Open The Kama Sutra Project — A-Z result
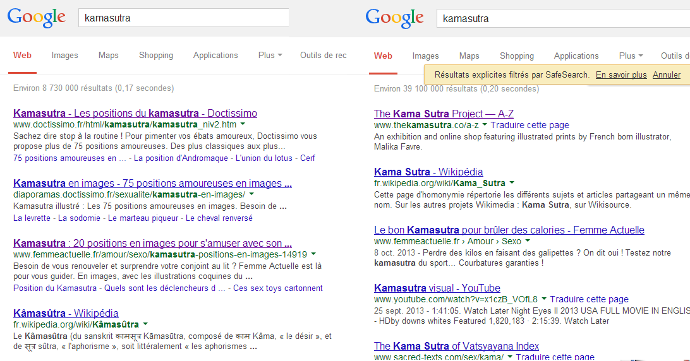The height and width of the screenshot is (361, 690). point(444,114)
